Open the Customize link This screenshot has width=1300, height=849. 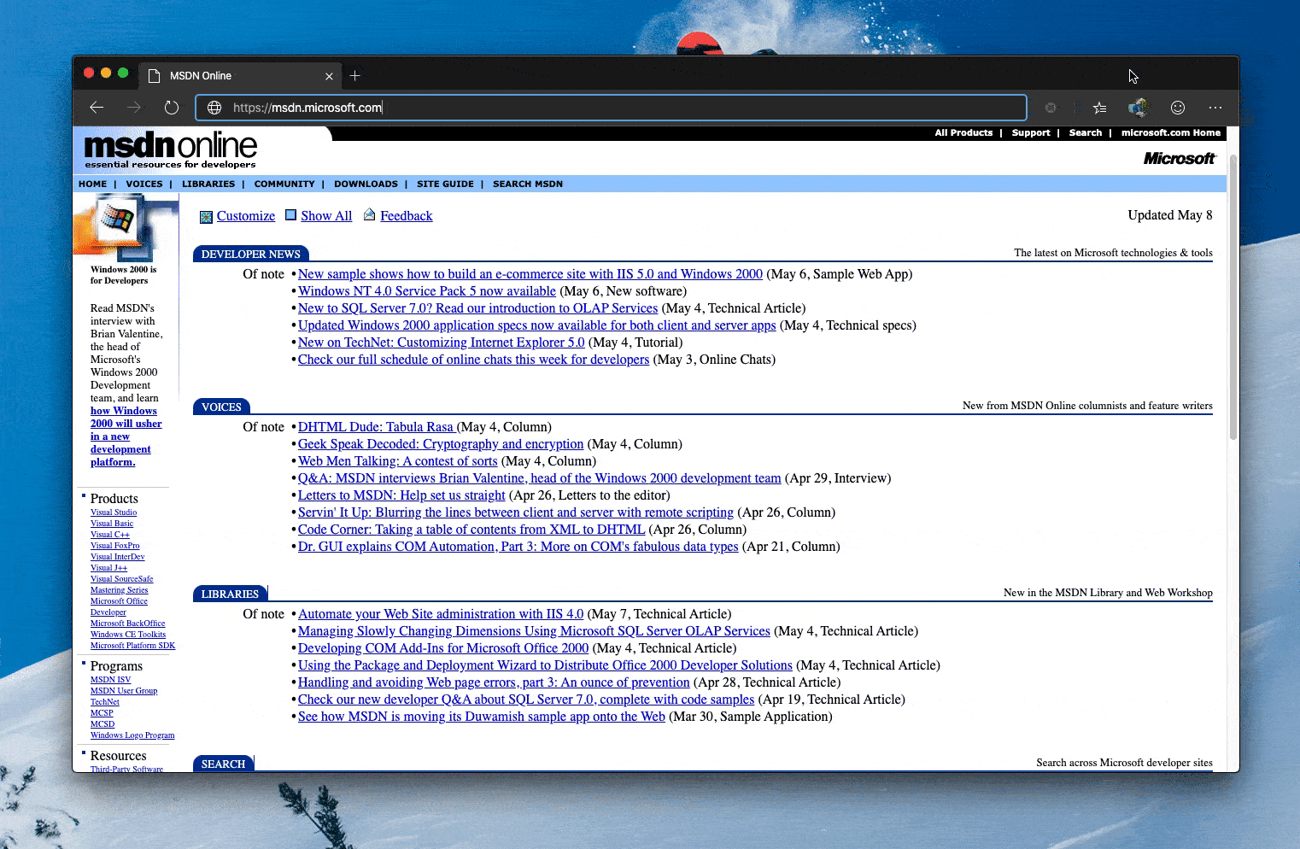pos(246,216)
